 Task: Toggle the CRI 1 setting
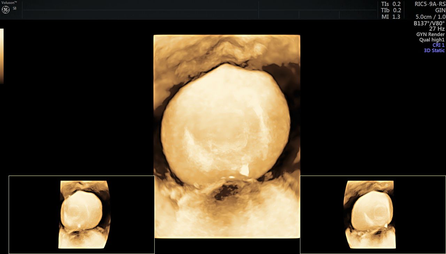pyautogui.click(x=438, y=45)
